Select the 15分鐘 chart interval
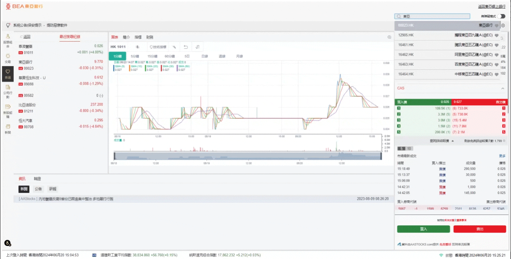 [152, 56]
